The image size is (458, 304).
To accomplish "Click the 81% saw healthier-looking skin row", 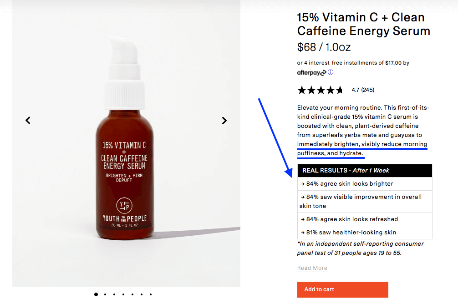I will [365, 233].
